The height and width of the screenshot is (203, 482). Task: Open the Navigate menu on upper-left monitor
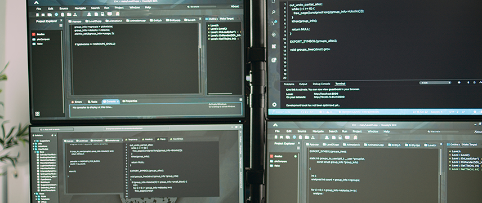pyautogui.click(x=80, y=8)
